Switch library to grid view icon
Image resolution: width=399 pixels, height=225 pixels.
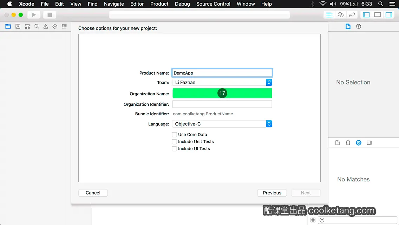[313, 220]
